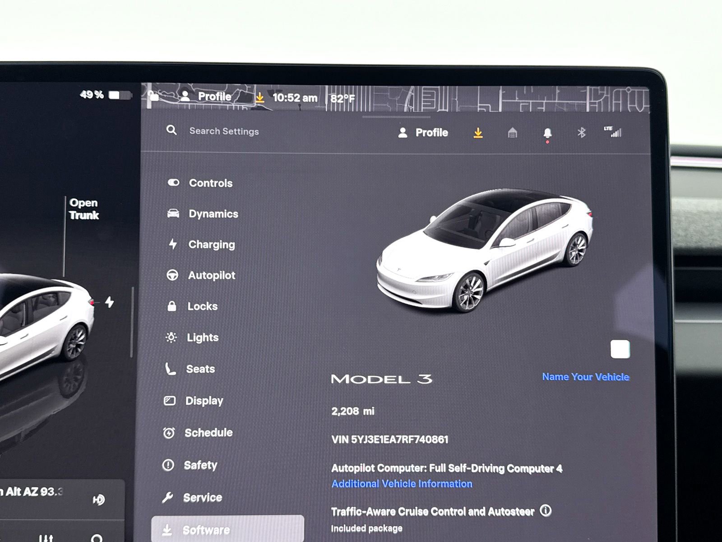The width and height of the screenshot is (722, 542).
Task: Open the Autopilot settings menu
Action: coord(201,275)
